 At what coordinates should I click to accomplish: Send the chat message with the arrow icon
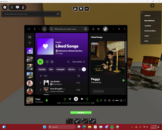[58, 14]
